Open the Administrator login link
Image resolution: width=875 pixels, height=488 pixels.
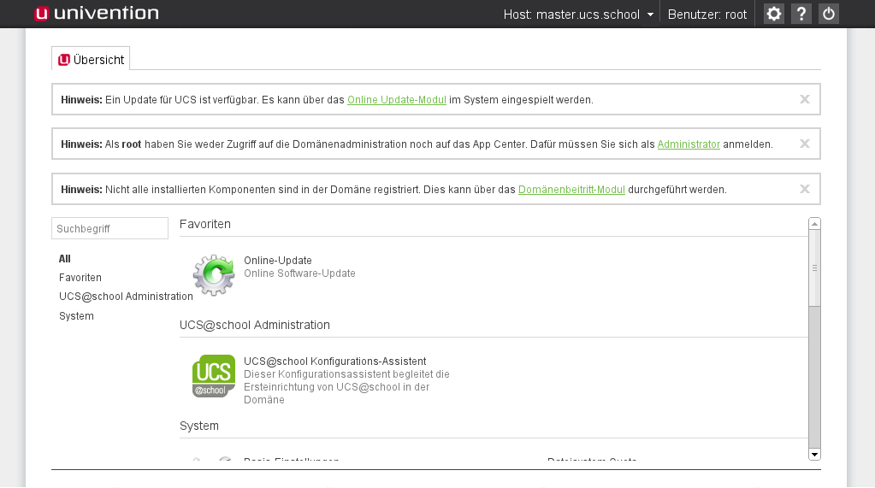pyautogui.click(x=689, y=144)
